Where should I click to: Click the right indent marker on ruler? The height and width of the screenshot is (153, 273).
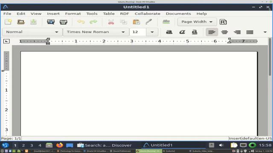tap(229, 41)
